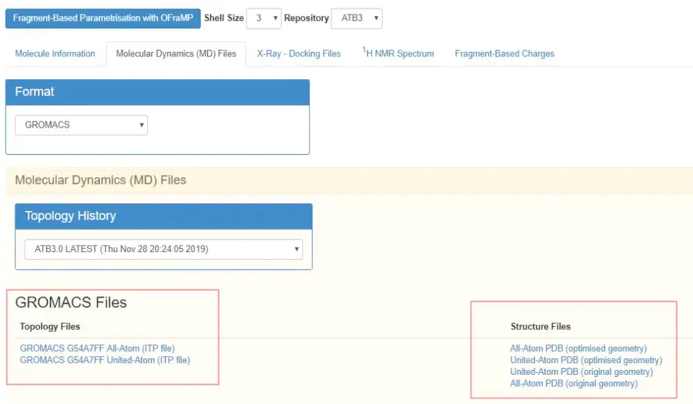Open United-Atom PDB (optimised geometry) link
The height and width of the screenshot is (404, 693).
point(586,360)
